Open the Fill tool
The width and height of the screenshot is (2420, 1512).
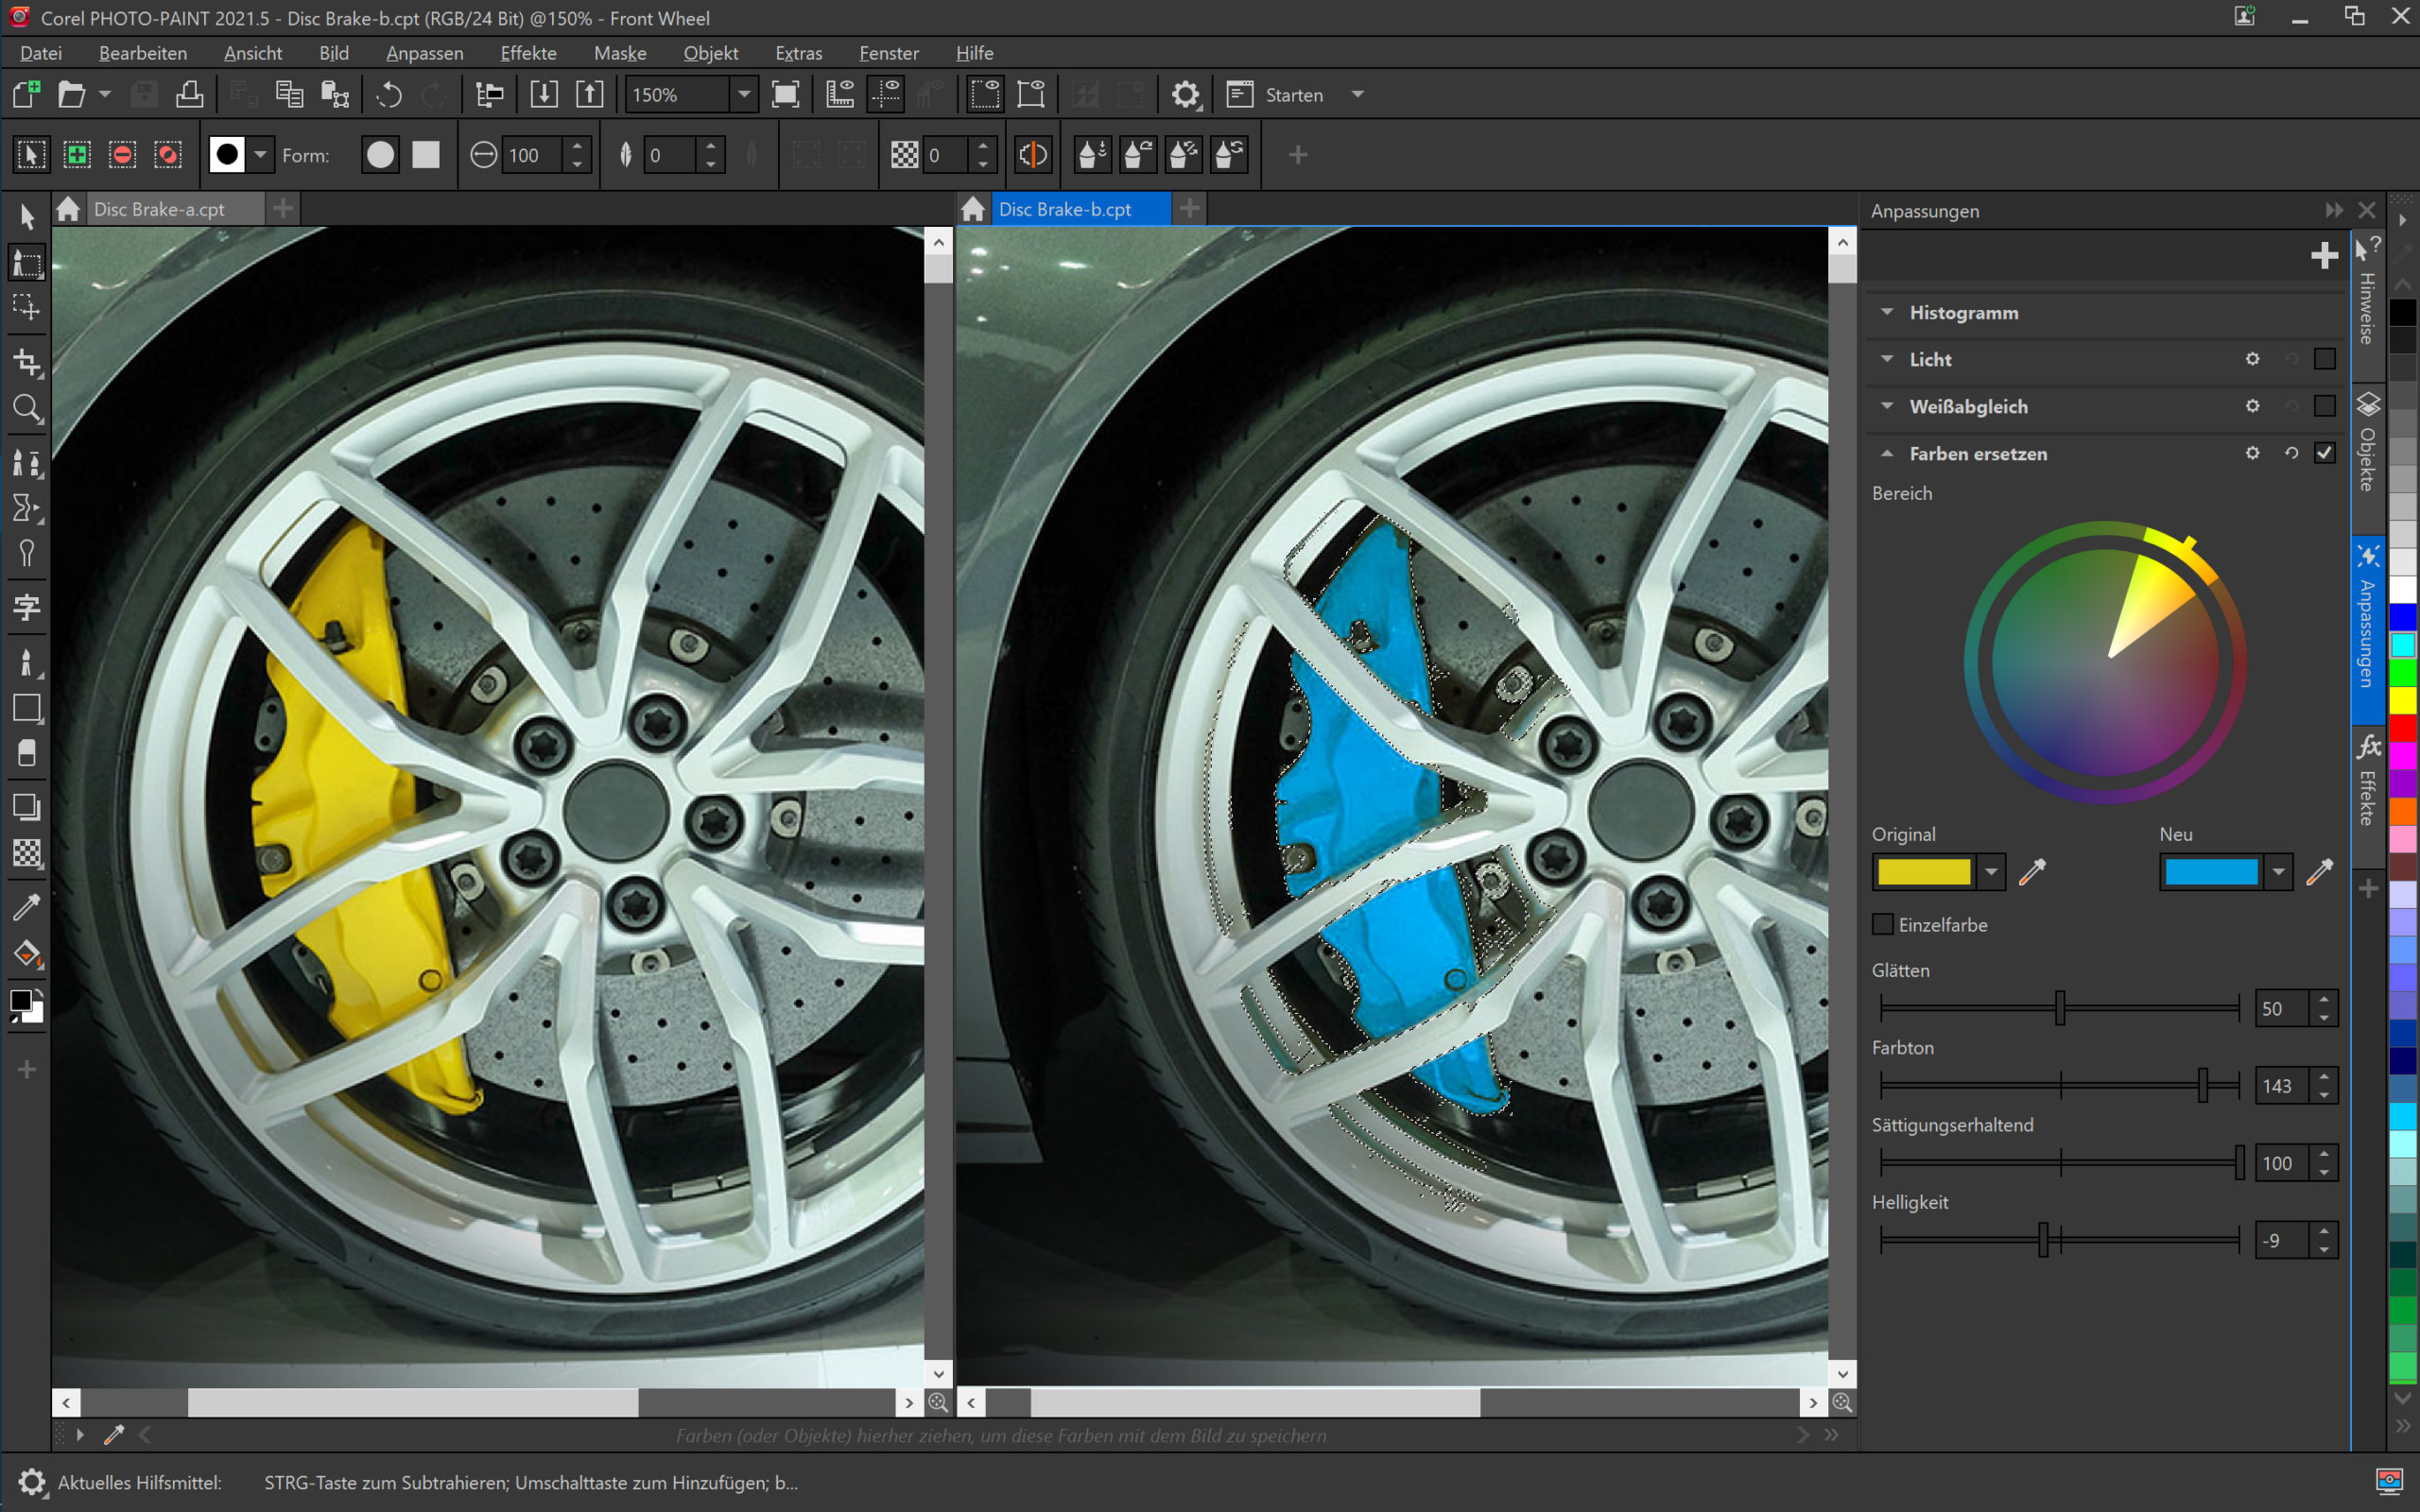coord(27,954)
